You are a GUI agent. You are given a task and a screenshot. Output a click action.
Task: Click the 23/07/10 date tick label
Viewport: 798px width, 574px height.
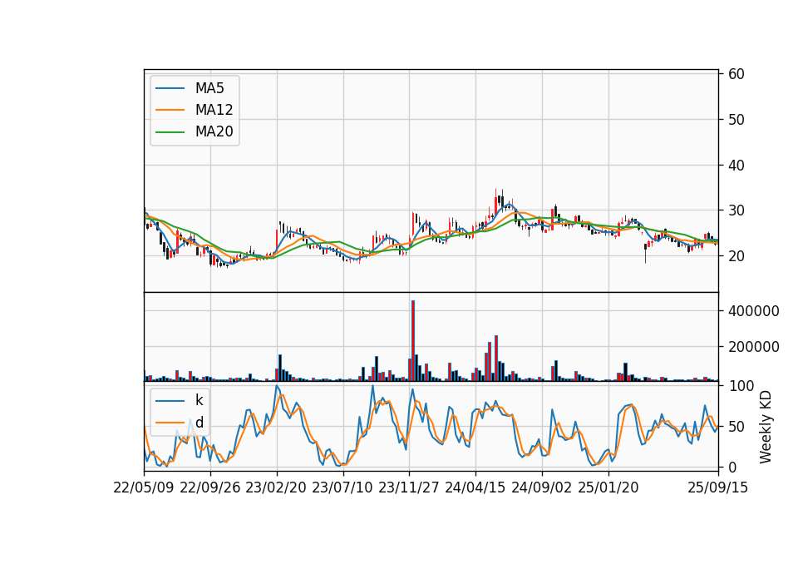[342, 488]
